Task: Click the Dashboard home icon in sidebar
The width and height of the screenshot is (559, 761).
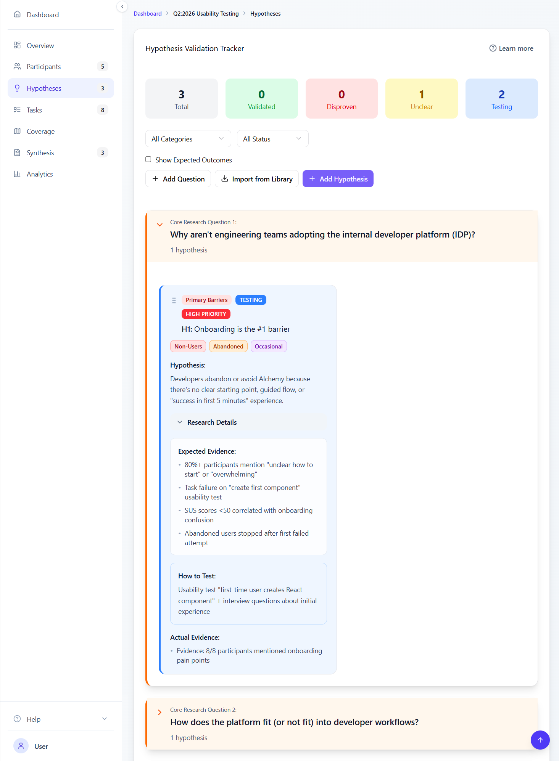Action: pos(17,14)
